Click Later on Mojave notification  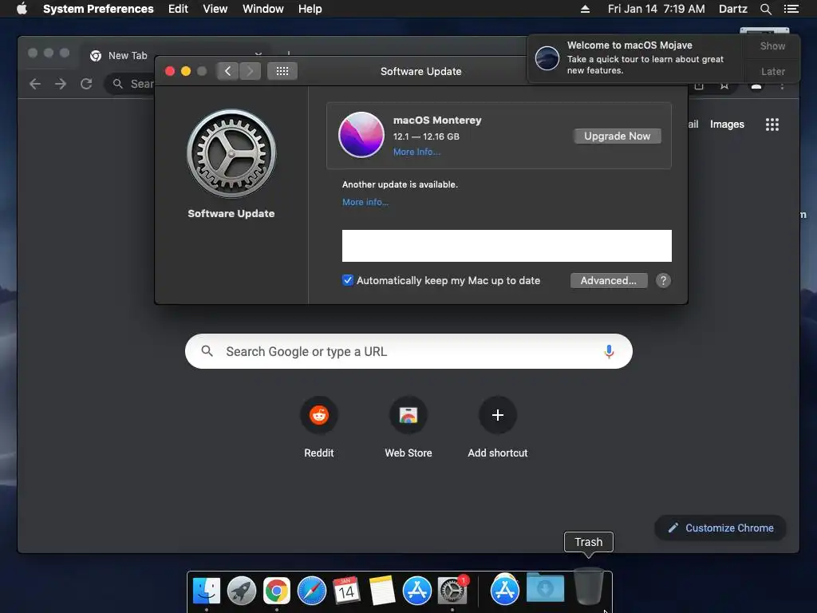tap(772, 71)
